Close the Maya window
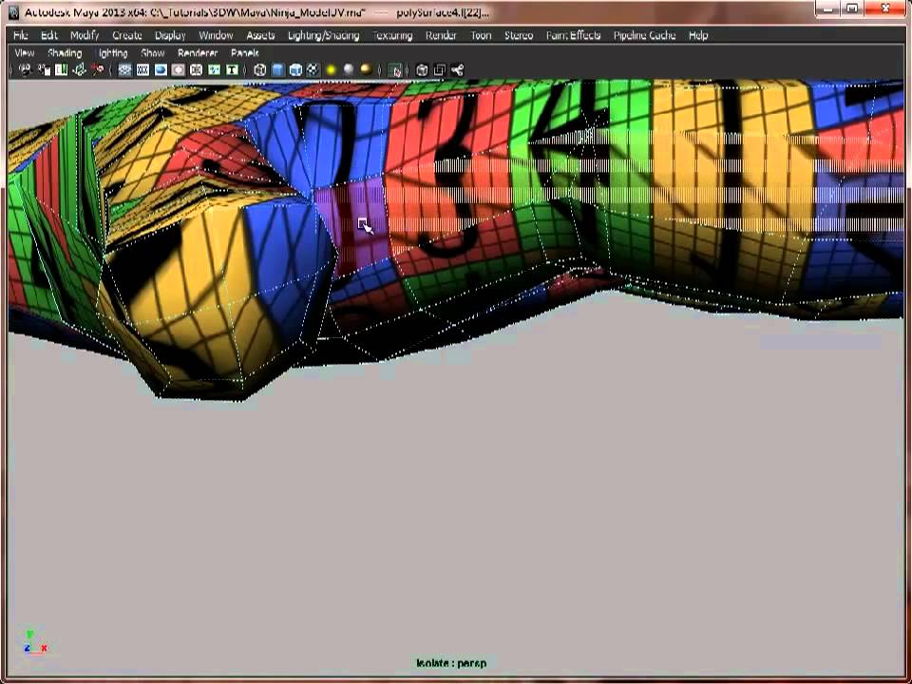 [x=885, y=9]
